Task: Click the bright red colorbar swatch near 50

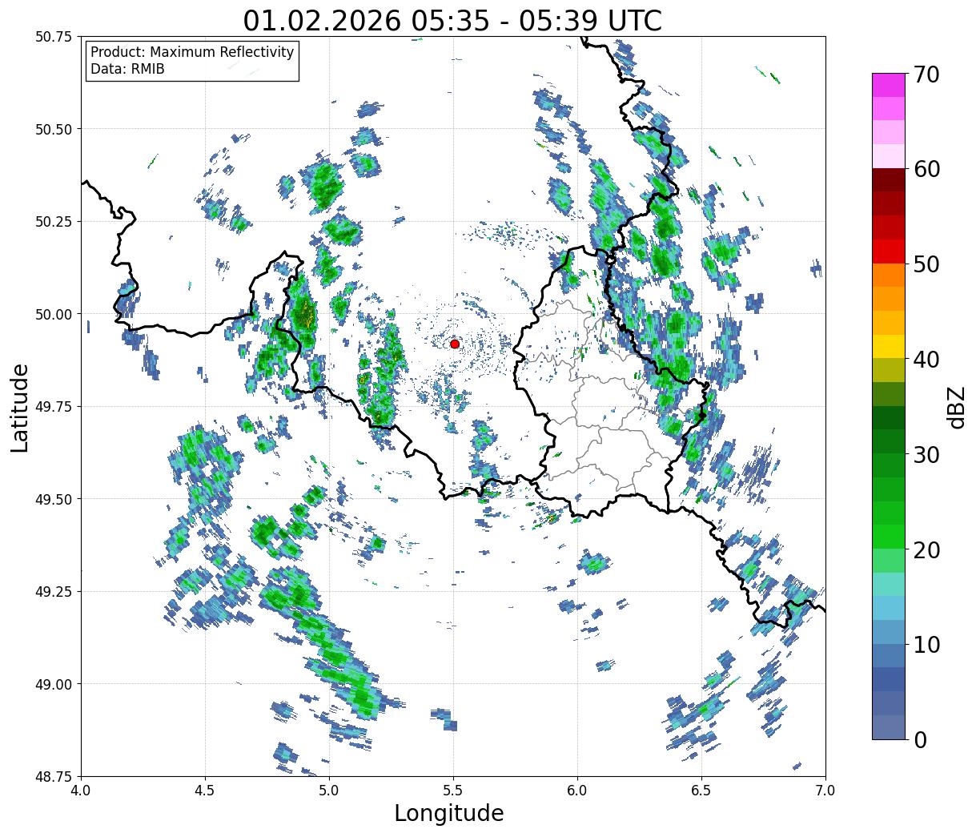Action: pos(889,252)
